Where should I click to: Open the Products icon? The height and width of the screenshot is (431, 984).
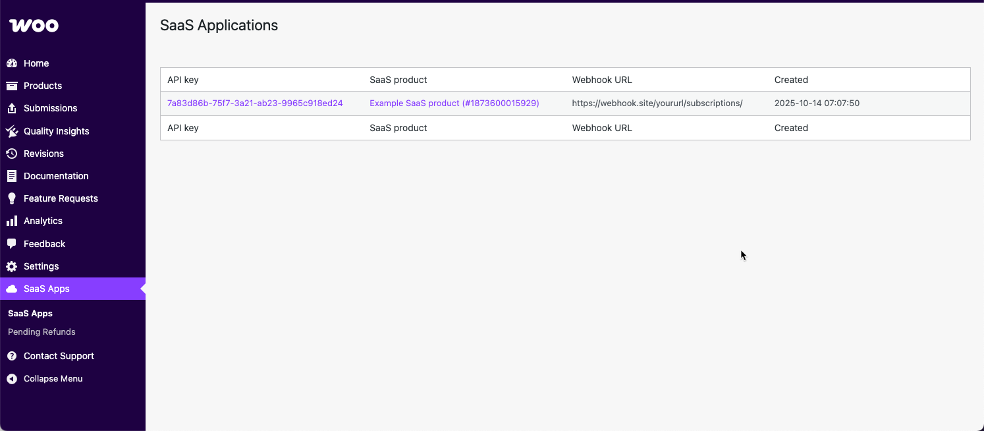click(13, 86)
